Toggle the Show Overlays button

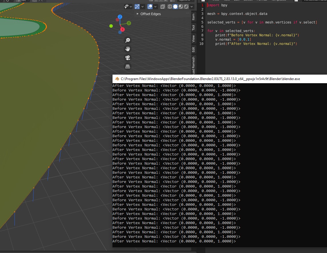click(x=150, y=7)
